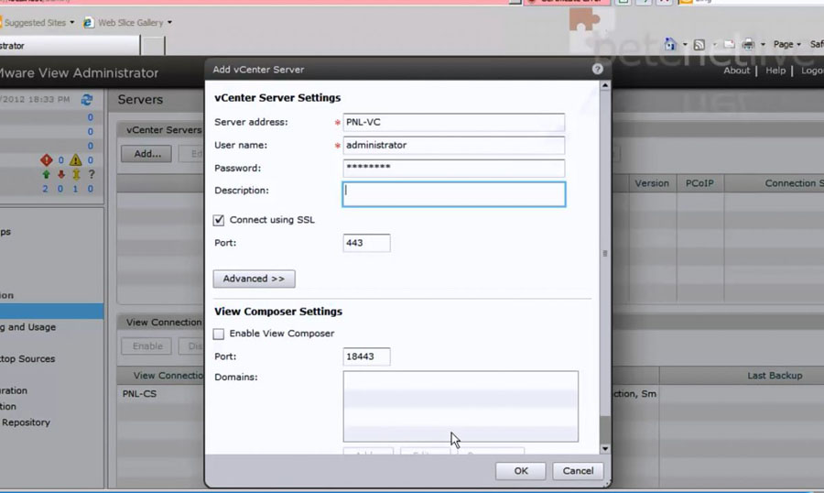Click the Last Backup column header
The width and height of the screenshot is (824, 493).
click(x=775, y=375)
